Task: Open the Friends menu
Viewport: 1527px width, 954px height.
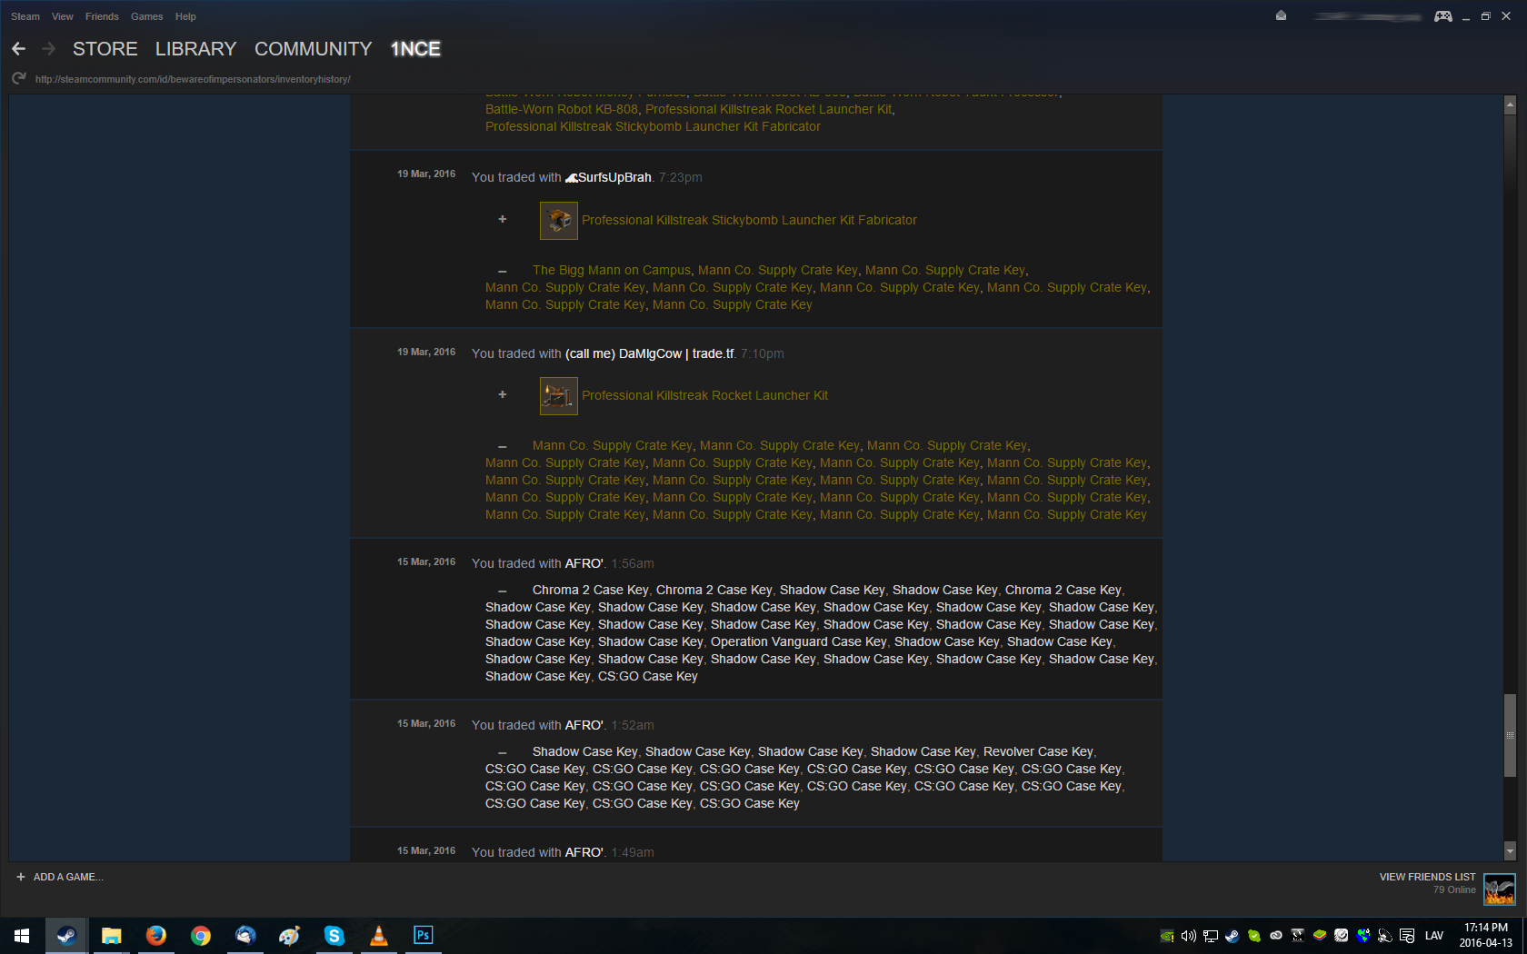Action: click(x=102, y=16)
